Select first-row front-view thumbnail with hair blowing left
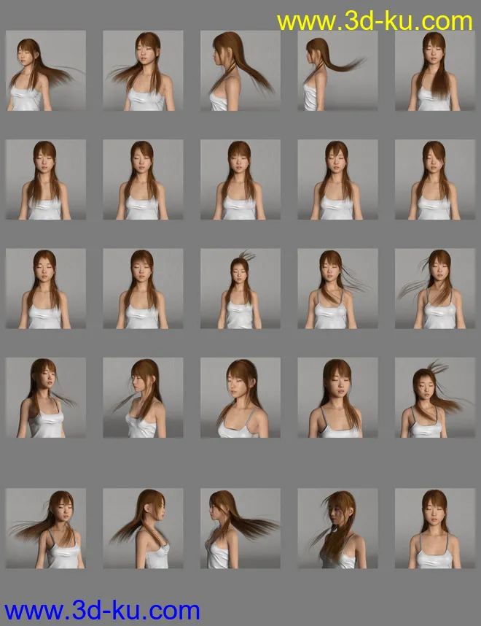 point(143,71)
